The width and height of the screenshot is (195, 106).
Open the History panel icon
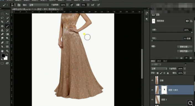point(147,13)
